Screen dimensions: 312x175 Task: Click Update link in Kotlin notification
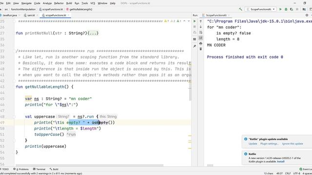tap(253, 144)
